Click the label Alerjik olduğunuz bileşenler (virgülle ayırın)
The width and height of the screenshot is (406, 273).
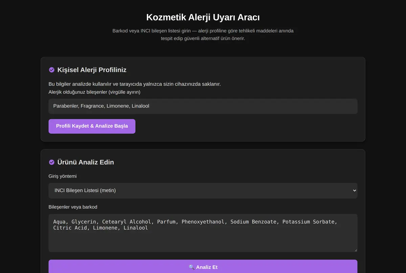pos(94,92)
